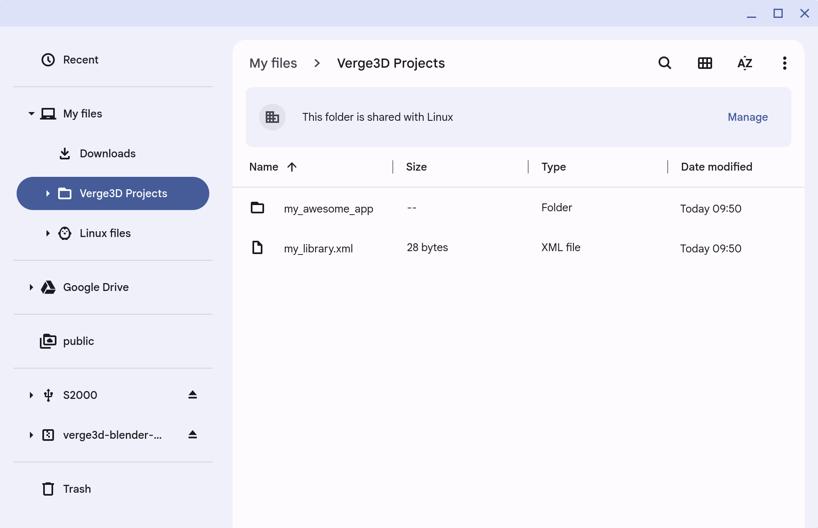Expand the verge3d-blender archive node

click(31, 435)
